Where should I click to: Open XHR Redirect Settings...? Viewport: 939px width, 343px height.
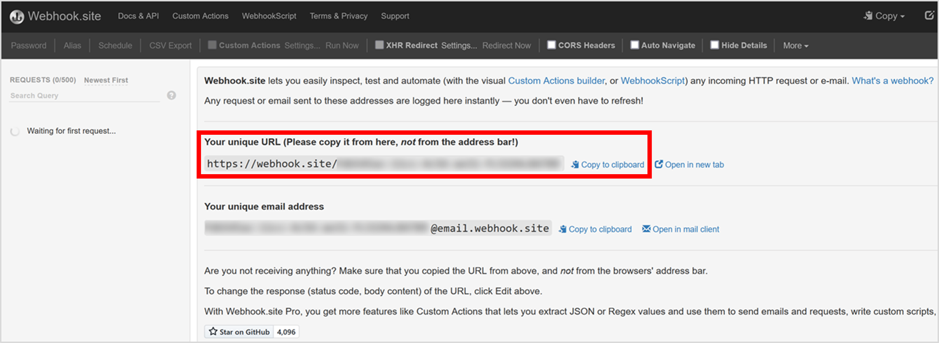[x=459, y=45]
